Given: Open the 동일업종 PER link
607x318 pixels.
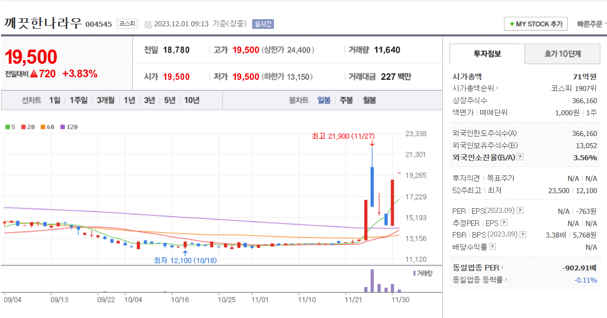Looking at the screenshot, I should (476, 267).
